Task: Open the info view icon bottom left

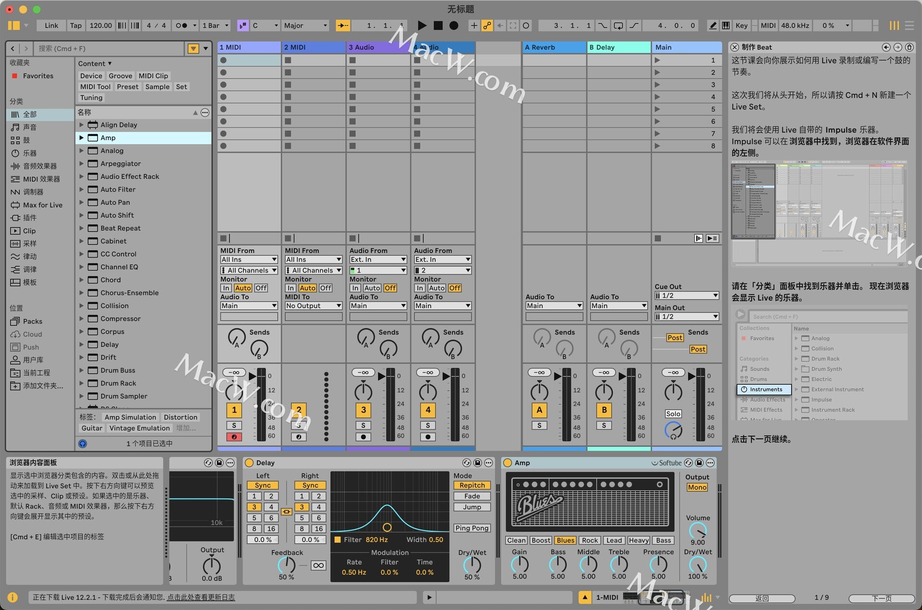Action: point(12,597)
